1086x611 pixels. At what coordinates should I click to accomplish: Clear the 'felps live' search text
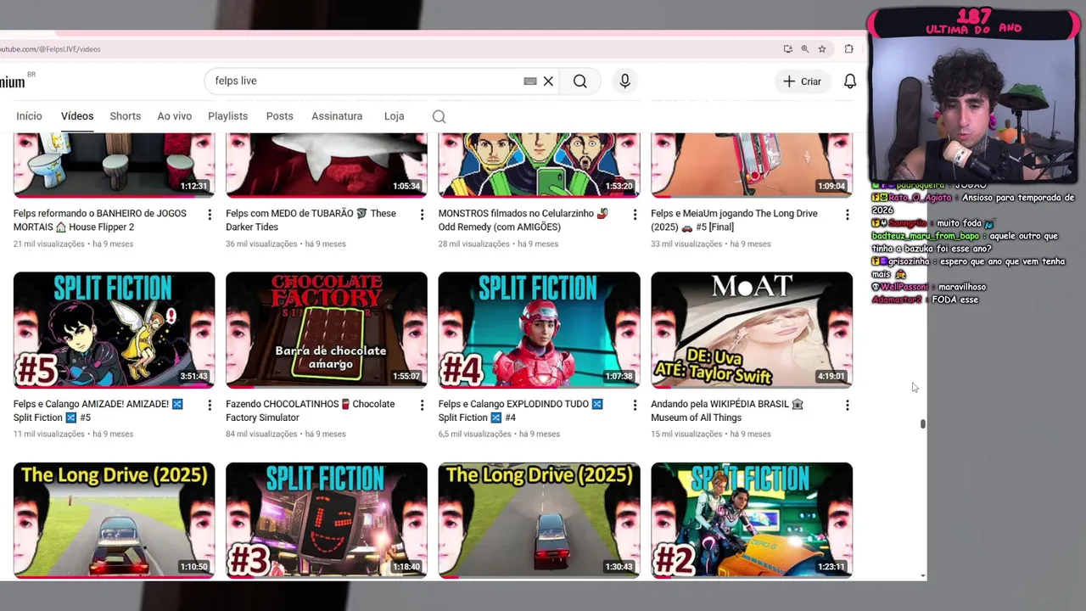548,81
